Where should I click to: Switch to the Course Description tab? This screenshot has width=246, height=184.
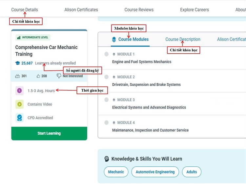pyautogui.click(x=183, y=39)
